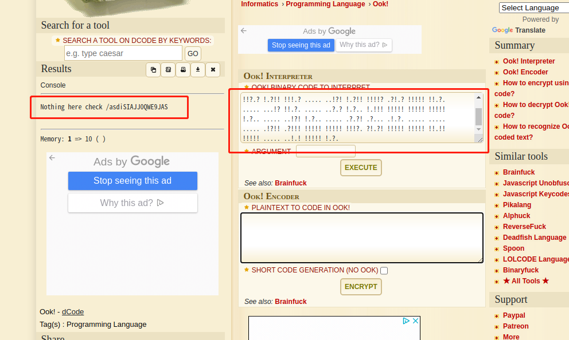Screen dimensions: 569x340
Task: Open the dCode link
Action: click(x=73, y=312)
